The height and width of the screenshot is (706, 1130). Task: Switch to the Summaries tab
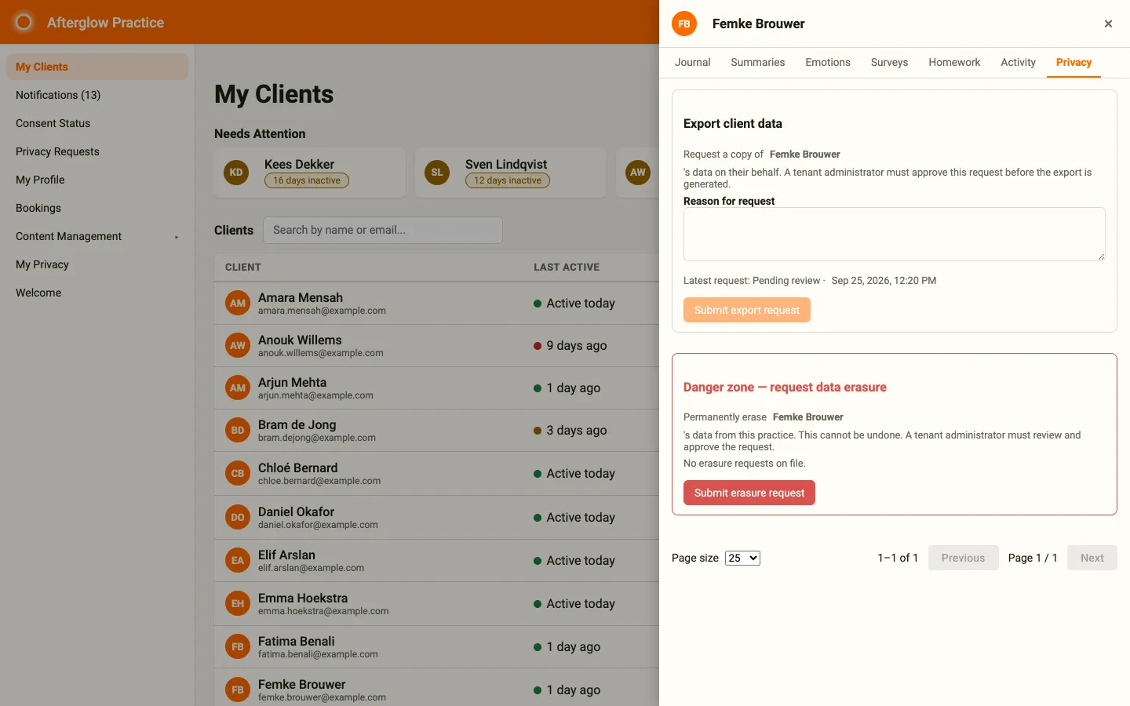[757, 62]
